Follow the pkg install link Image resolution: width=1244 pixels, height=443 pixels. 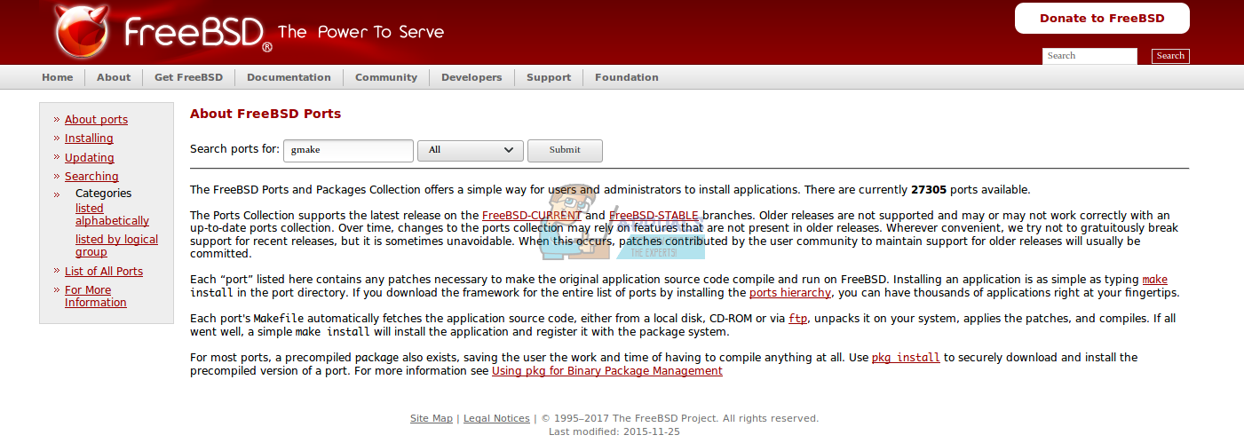906,358
